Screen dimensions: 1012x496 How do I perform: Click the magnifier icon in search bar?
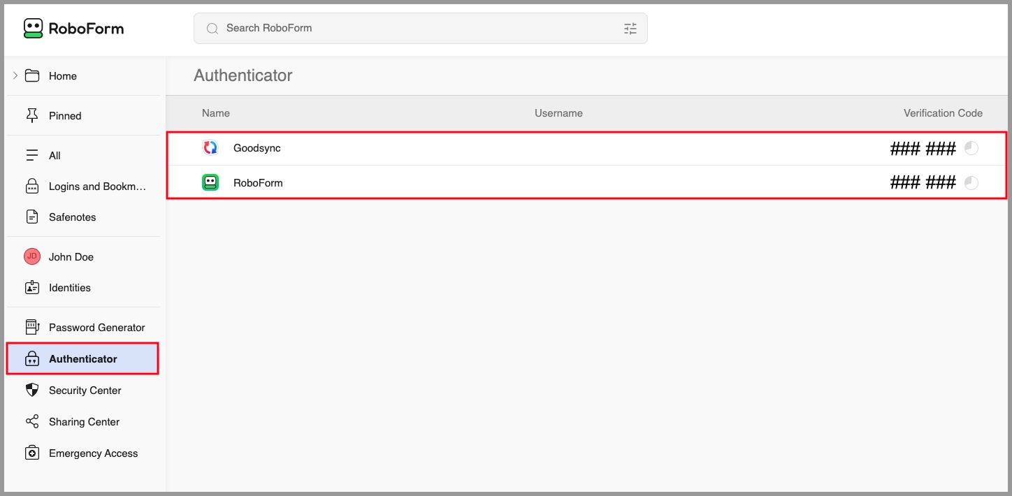point(212,29)
